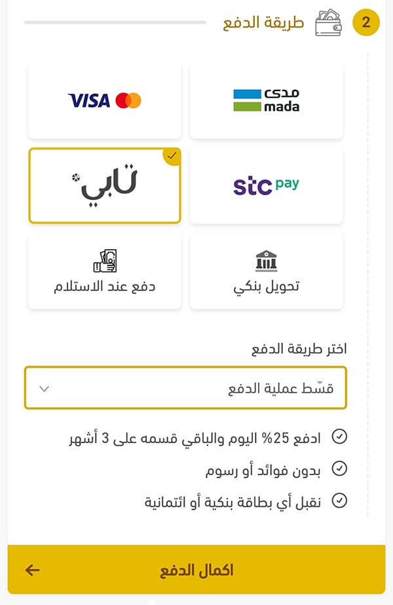Click the dropdown chevron arrow

[45, 388]
